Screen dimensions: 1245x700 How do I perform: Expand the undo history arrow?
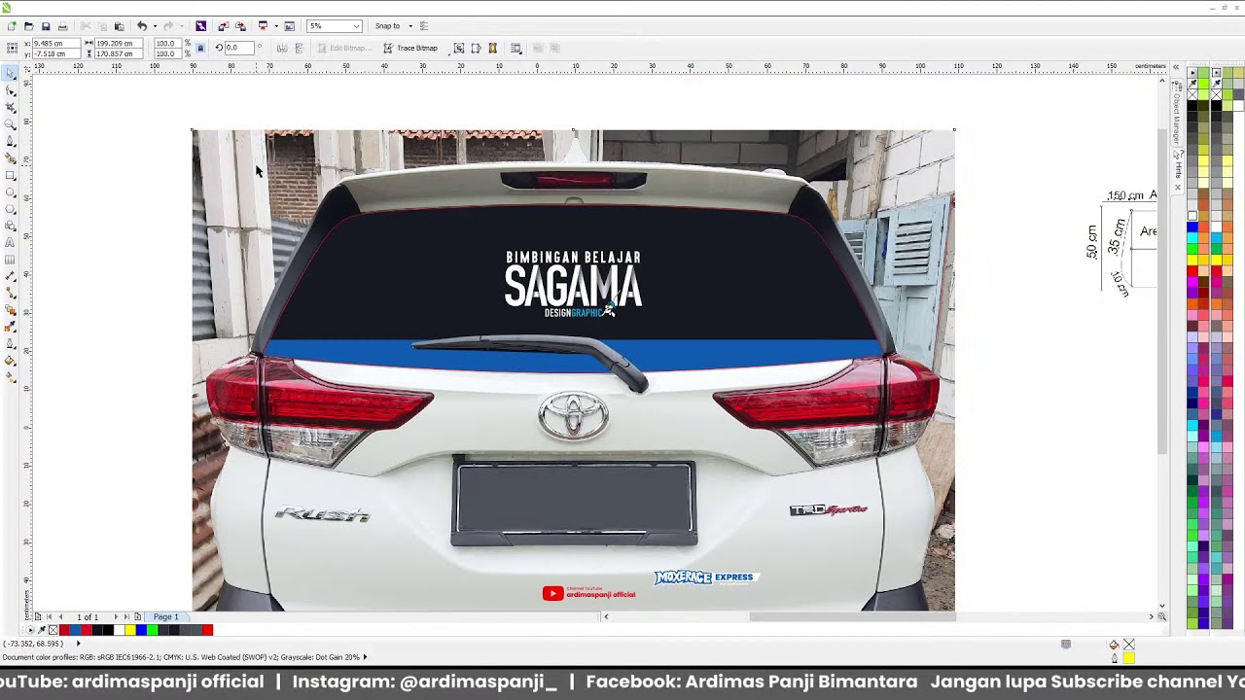coord(154,26)
